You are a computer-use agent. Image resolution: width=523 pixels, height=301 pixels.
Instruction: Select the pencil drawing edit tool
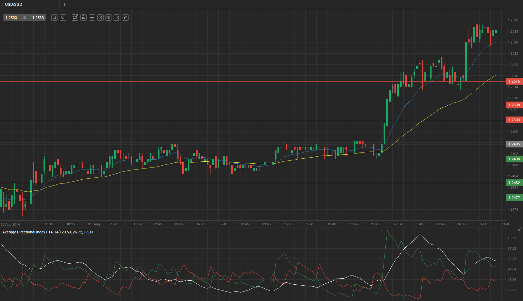(117, 18)
